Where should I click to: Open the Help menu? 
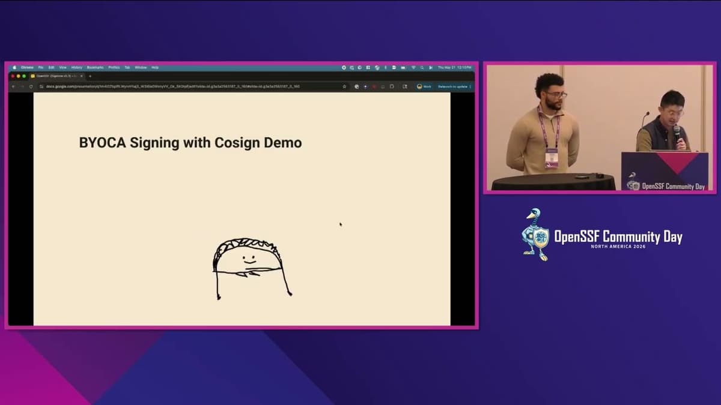point(155,67)
